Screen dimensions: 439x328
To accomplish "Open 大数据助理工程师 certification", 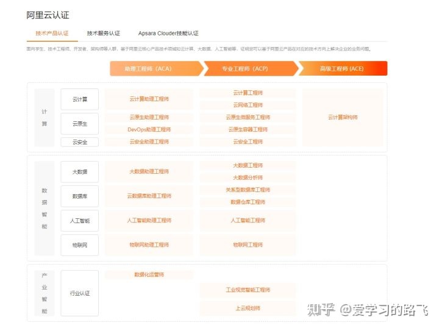I will [149, 171].
